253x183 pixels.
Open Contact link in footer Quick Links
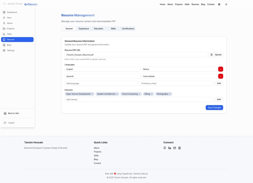point(97,163)
